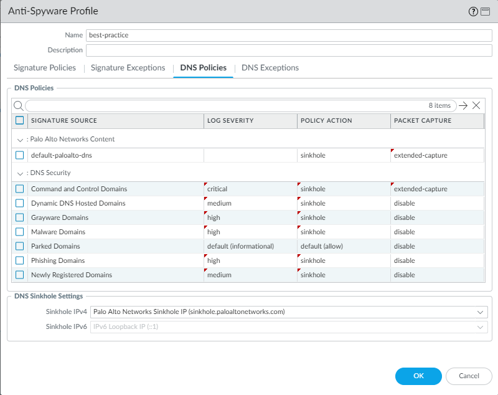Select the Malware Domains row checkbox
Image resolution: width=498 pixels, height=395 pixels.
click(20, 232)
